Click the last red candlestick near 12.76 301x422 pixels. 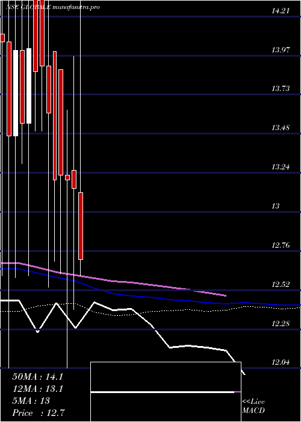(81, 226)
